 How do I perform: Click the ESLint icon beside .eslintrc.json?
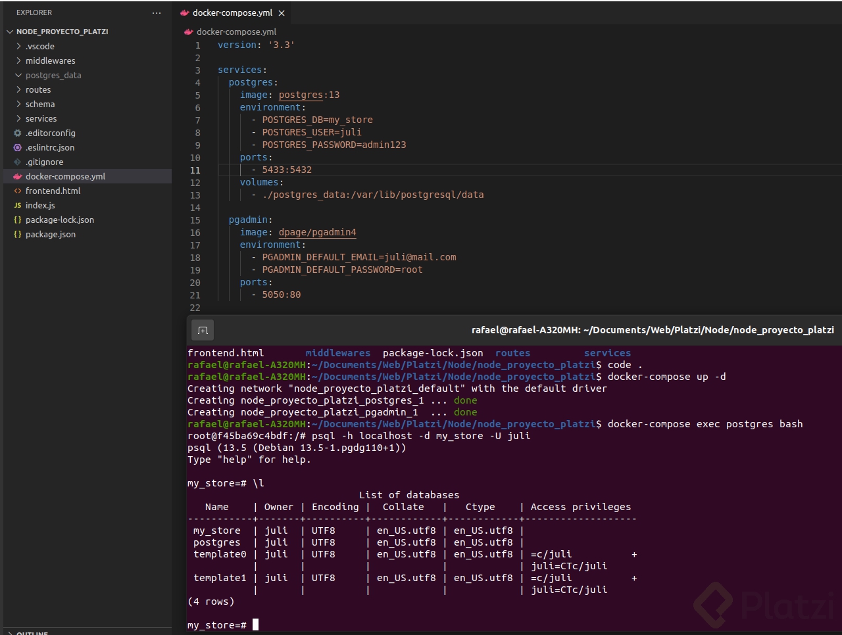click(18, 147)
